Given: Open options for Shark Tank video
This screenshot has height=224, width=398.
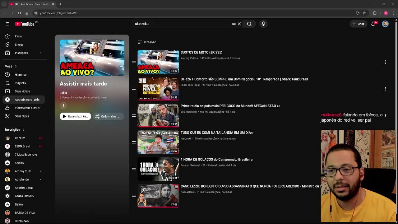Looking at the screenshot, I should 386,89.
